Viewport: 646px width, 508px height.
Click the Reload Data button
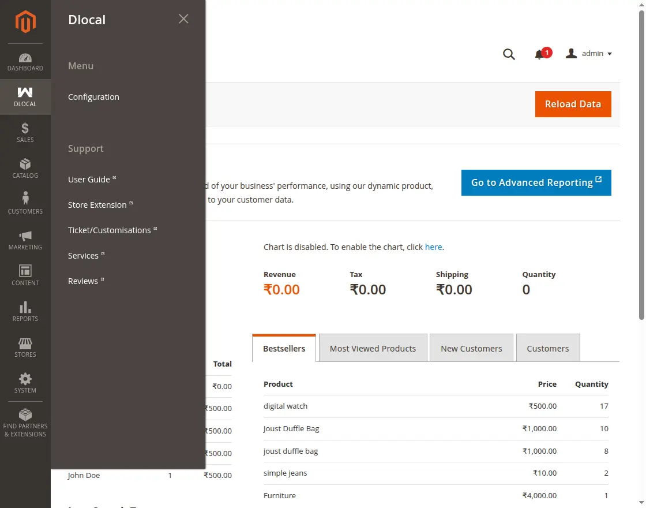[x=573, y=104]
